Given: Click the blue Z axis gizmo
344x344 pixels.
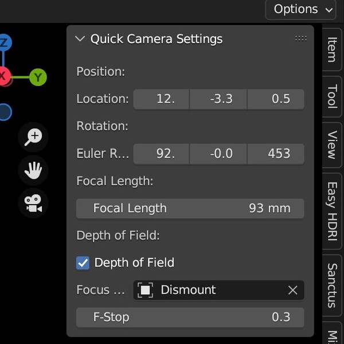Looking at the screenshot, I should 4,42.
